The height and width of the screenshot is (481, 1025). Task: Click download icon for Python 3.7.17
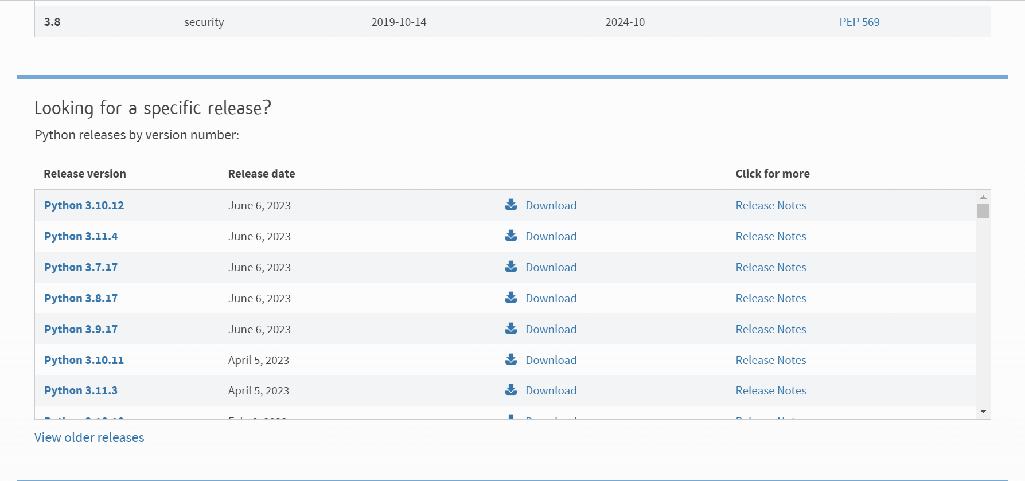tap(511, 267)
